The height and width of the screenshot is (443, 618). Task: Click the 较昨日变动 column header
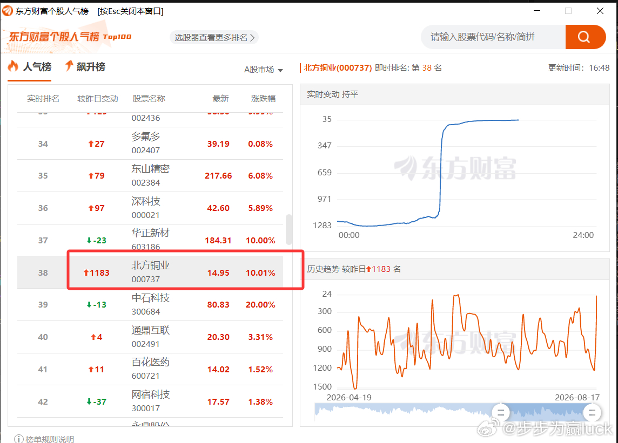click(x=98, y=98)
